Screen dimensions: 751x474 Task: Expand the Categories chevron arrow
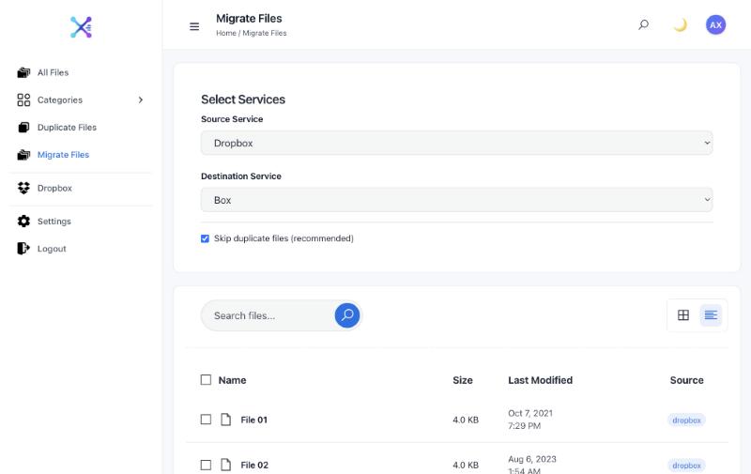pos(140,100)
